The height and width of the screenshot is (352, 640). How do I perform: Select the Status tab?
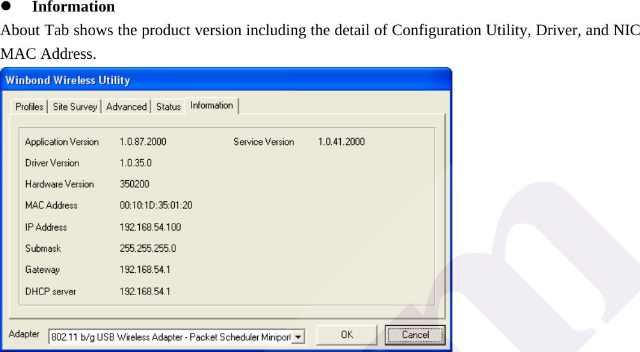(168, 107)
